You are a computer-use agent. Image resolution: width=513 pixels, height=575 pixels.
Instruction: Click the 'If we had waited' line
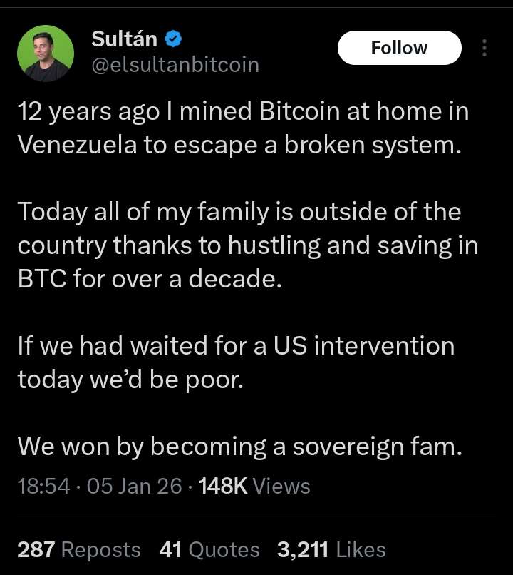coord(235,345)
